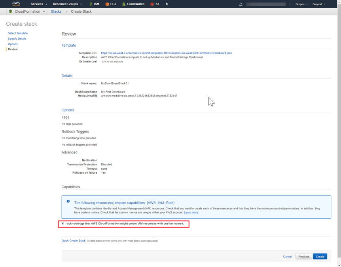Image resolution: width=341 pixels, height=267 pixels.
Task: Click the Stacks breadcrumb link
Action: pyautogui.click(x=56, y=11)
